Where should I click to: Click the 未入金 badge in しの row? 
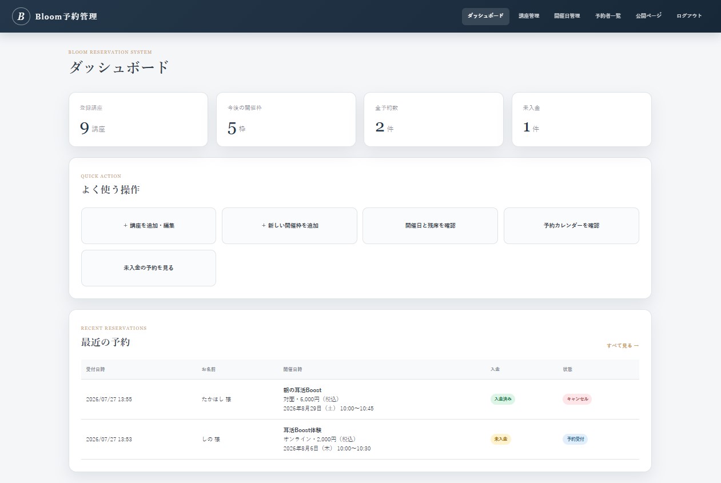(500, 439)
